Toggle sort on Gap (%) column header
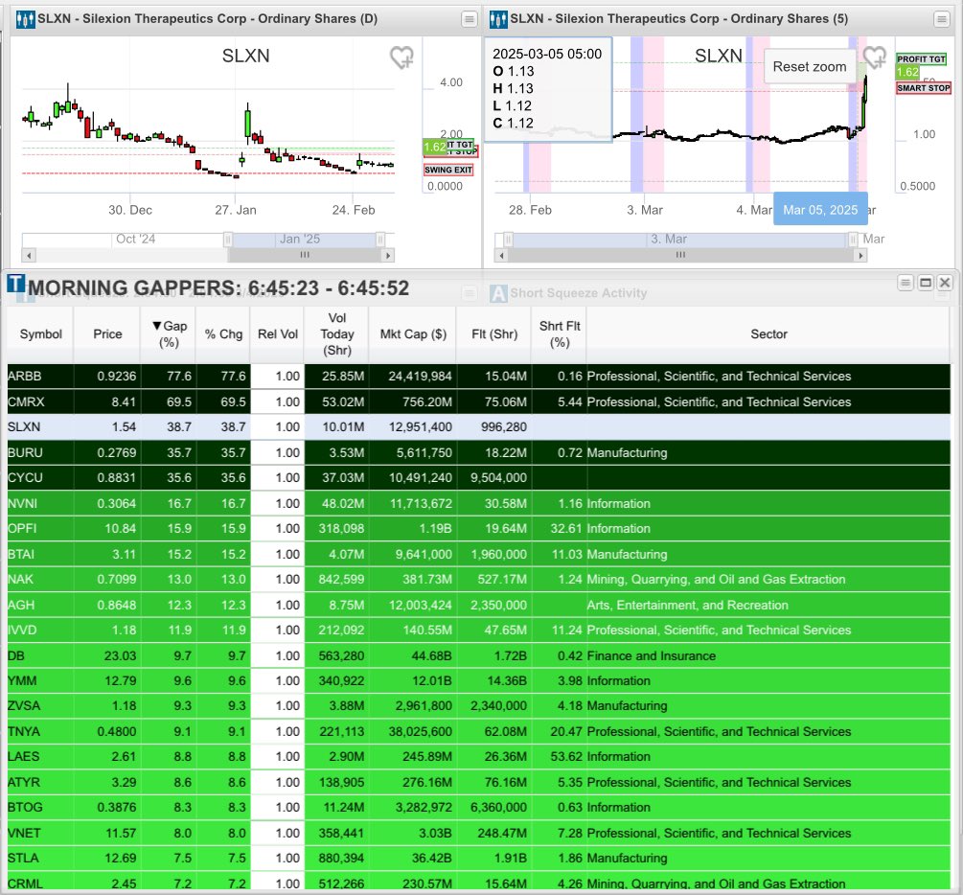 [x=169, y=334]
